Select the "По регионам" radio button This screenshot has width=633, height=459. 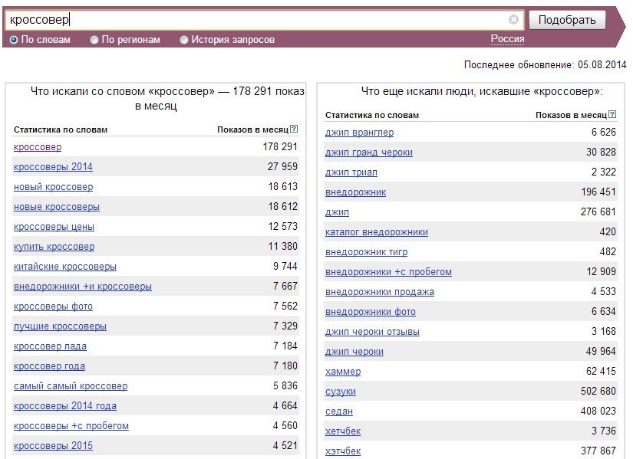(94, 40)
